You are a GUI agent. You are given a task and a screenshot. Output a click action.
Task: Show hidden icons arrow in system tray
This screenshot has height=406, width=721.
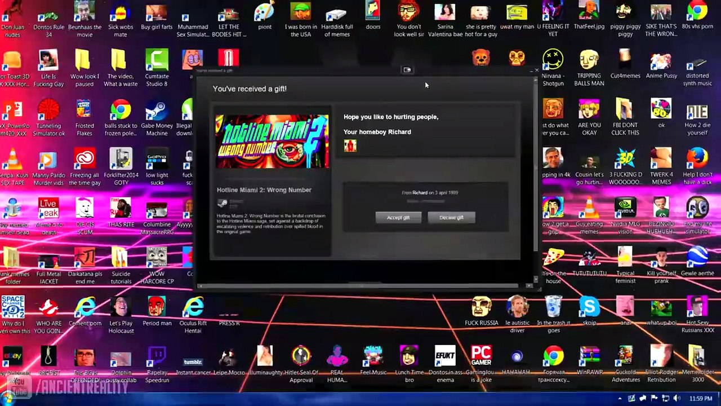(x=621, y=399)
